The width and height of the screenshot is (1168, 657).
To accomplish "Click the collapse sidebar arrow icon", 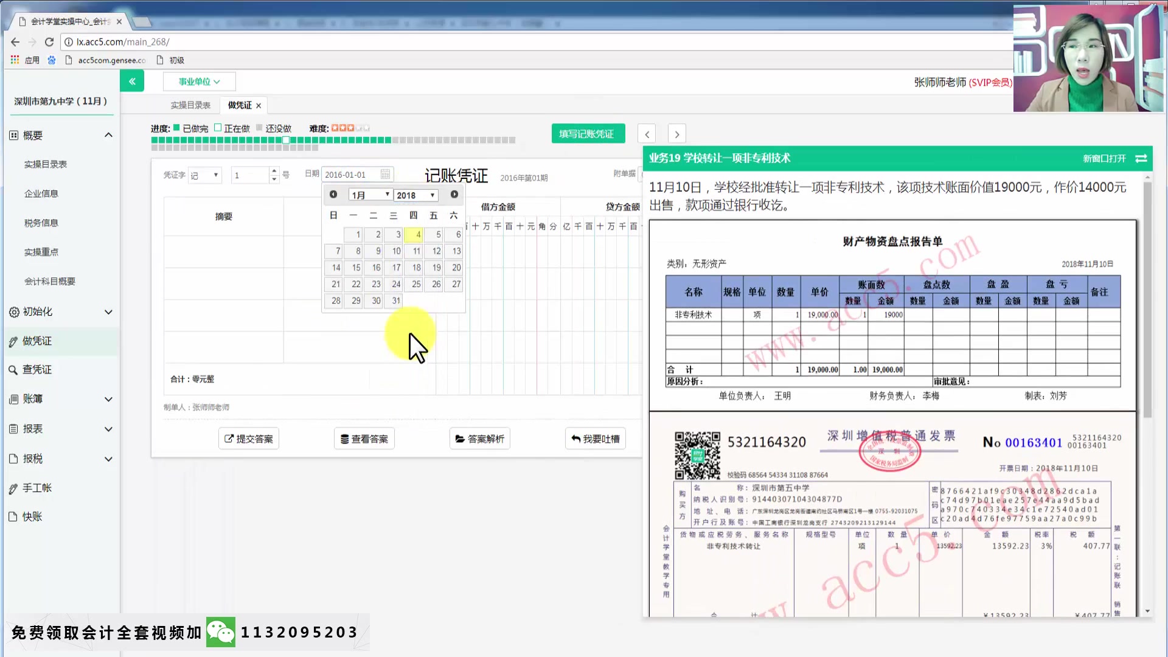I will 131,80.
